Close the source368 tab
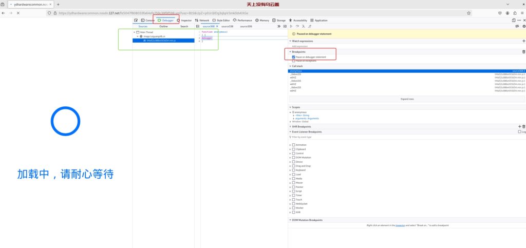The image size is (526, 248). (x=217, y=26)
